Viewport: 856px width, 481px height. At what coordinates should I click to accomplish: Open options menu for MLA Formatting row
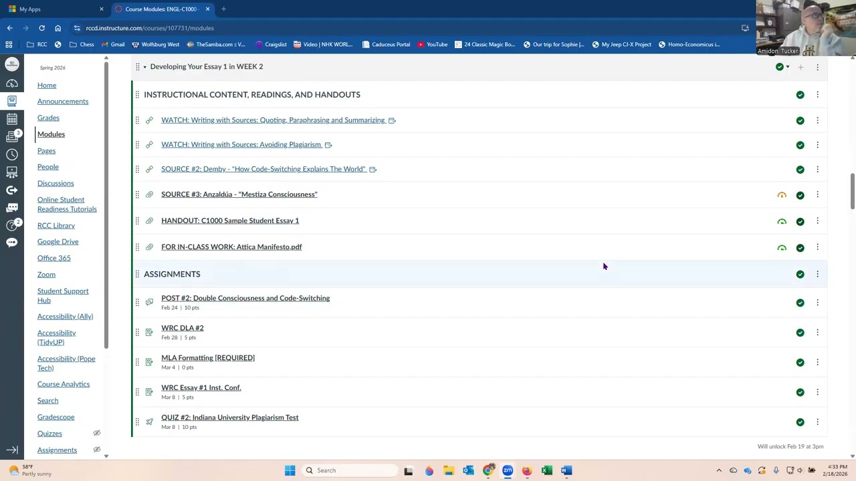pyautogui.click(x=817, y=362)
